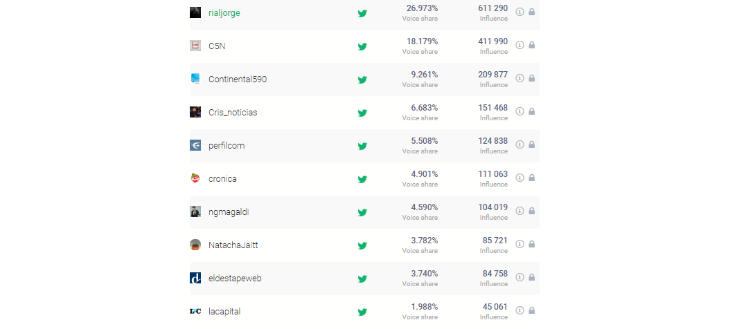Open info icon for Cris_noticias
This screenshot has width=755, height=329.
pyautogui.click(x=519, y=111)
